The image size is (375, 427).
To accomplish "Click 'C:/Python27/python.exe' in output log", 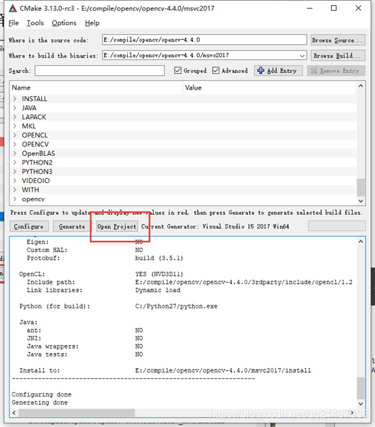I will pos(176,306).
